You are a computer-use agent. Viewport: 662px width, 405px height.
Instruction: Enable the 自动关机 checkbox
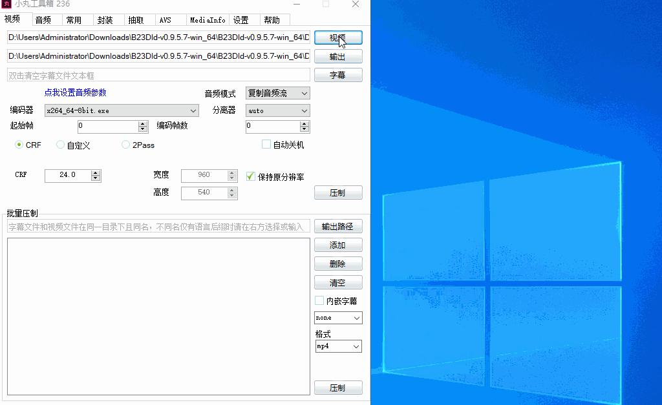click(265, 145)
